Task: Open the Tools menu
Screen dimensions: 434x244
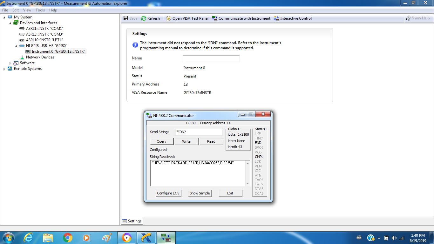Action: (x=40, y=10)
